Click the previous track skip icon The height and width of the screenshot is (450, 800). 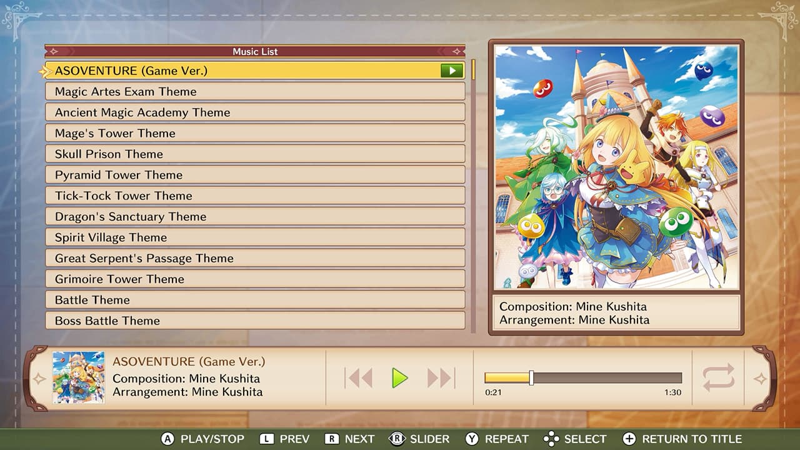click(357, 378)
